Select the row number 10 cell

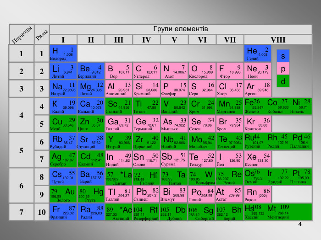tap(41, 212)
